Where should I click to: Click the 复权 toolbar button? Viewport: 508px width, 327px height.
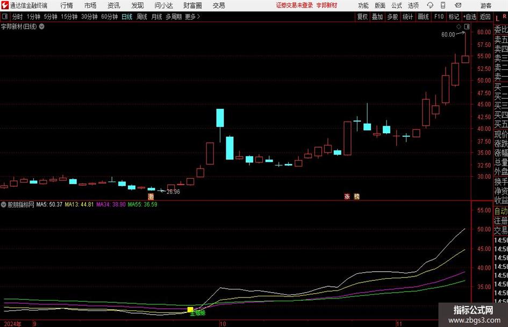click(362, 17)
